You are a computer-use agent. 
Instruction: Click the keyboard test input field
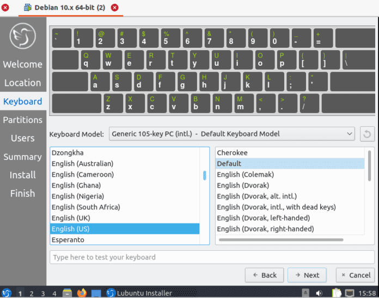pyautogui.click(x=212, y=257)
